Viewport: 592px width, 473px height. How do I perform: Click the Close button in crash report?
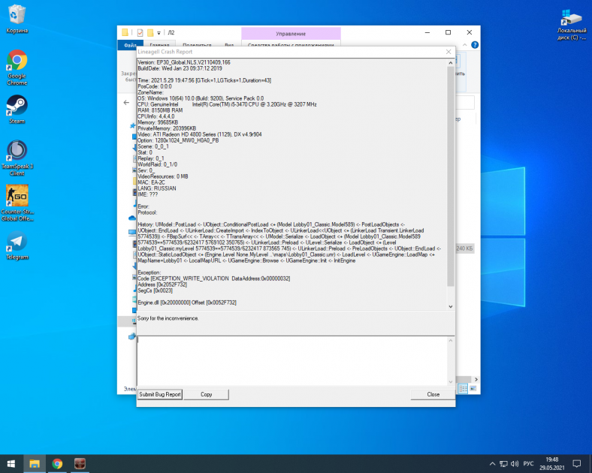pyautogui.click(x=433, y=394)
